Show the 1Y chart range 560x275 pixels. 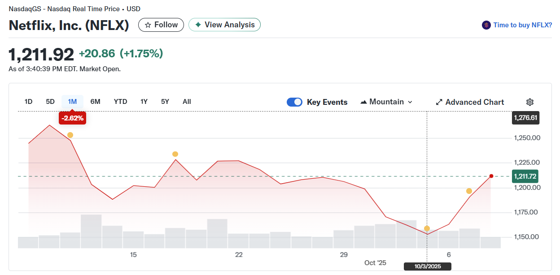tap(144, 102)
